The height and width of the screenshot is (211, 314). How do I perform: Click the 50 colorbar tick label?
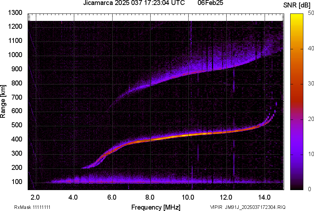[311, 13]
